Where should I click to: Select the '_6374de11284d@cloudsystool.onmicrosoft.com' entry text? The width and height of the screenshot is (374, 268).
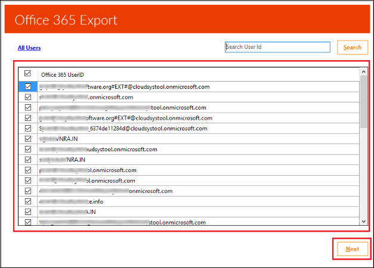(x=123, y=129)
